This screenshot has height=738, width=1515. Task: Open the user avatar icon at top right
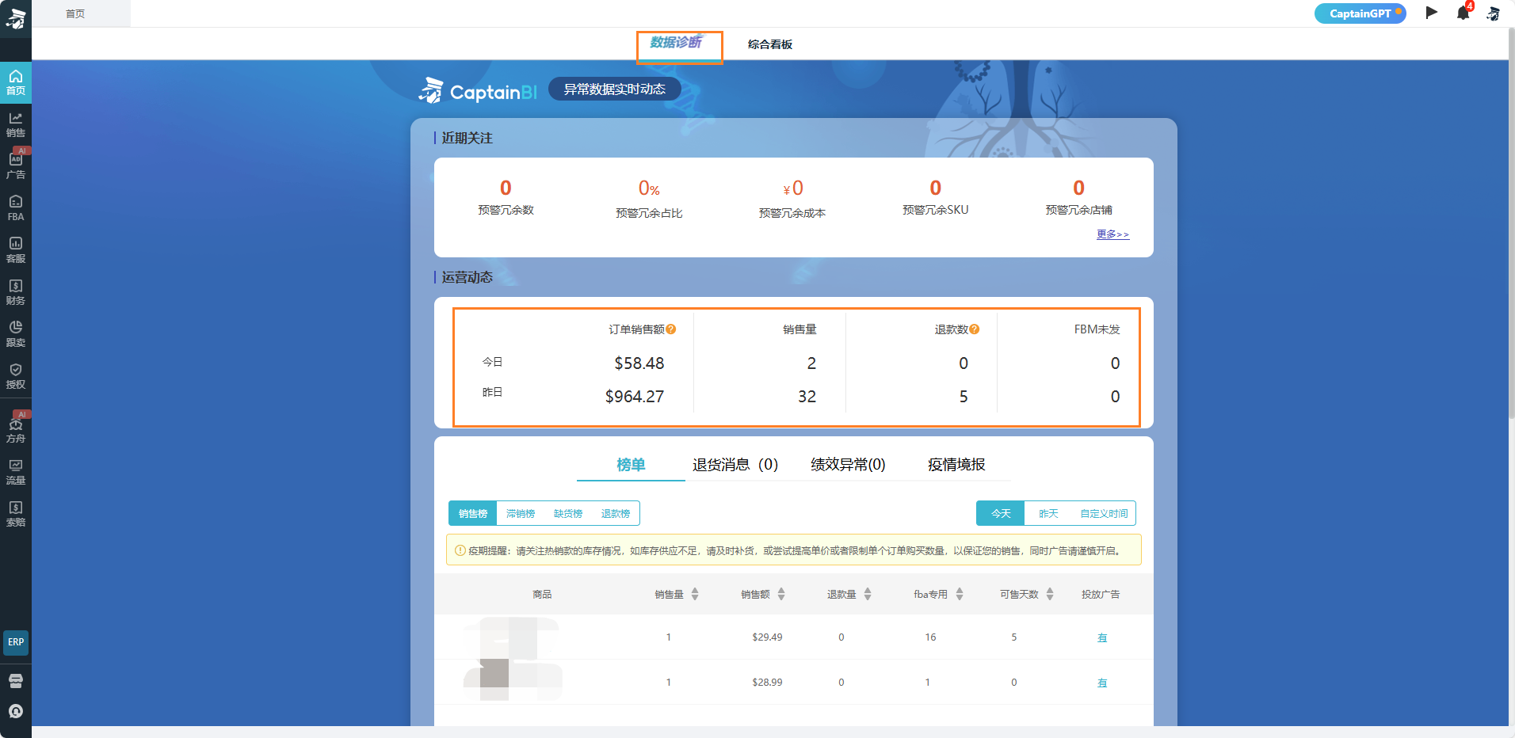point(1493,13)
